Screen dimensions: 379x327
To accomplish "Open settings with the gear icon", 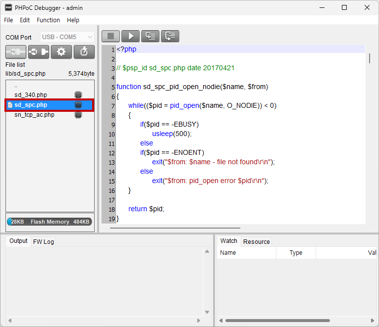I will (x=61, y=51).
